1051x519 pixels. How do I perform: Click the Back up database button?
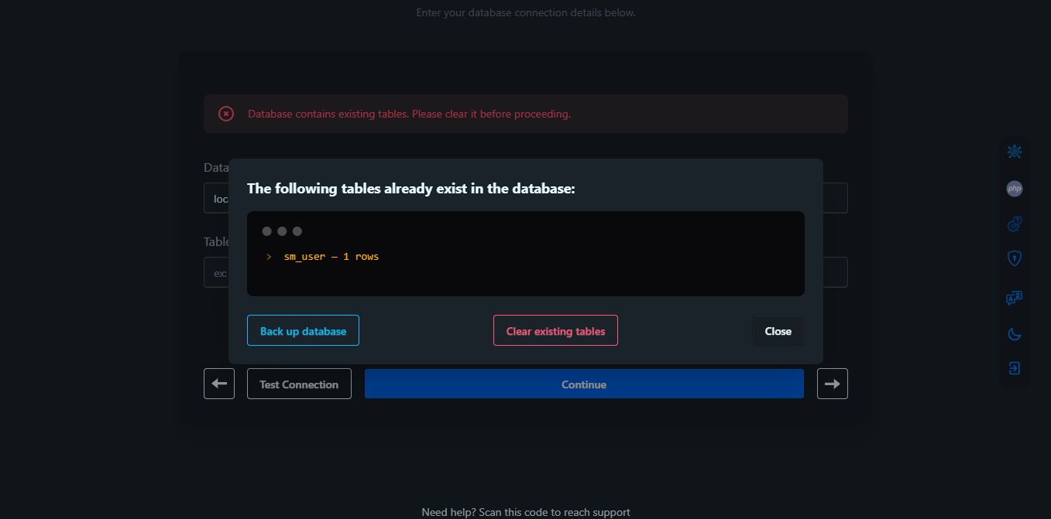click(x=303, y=330)
